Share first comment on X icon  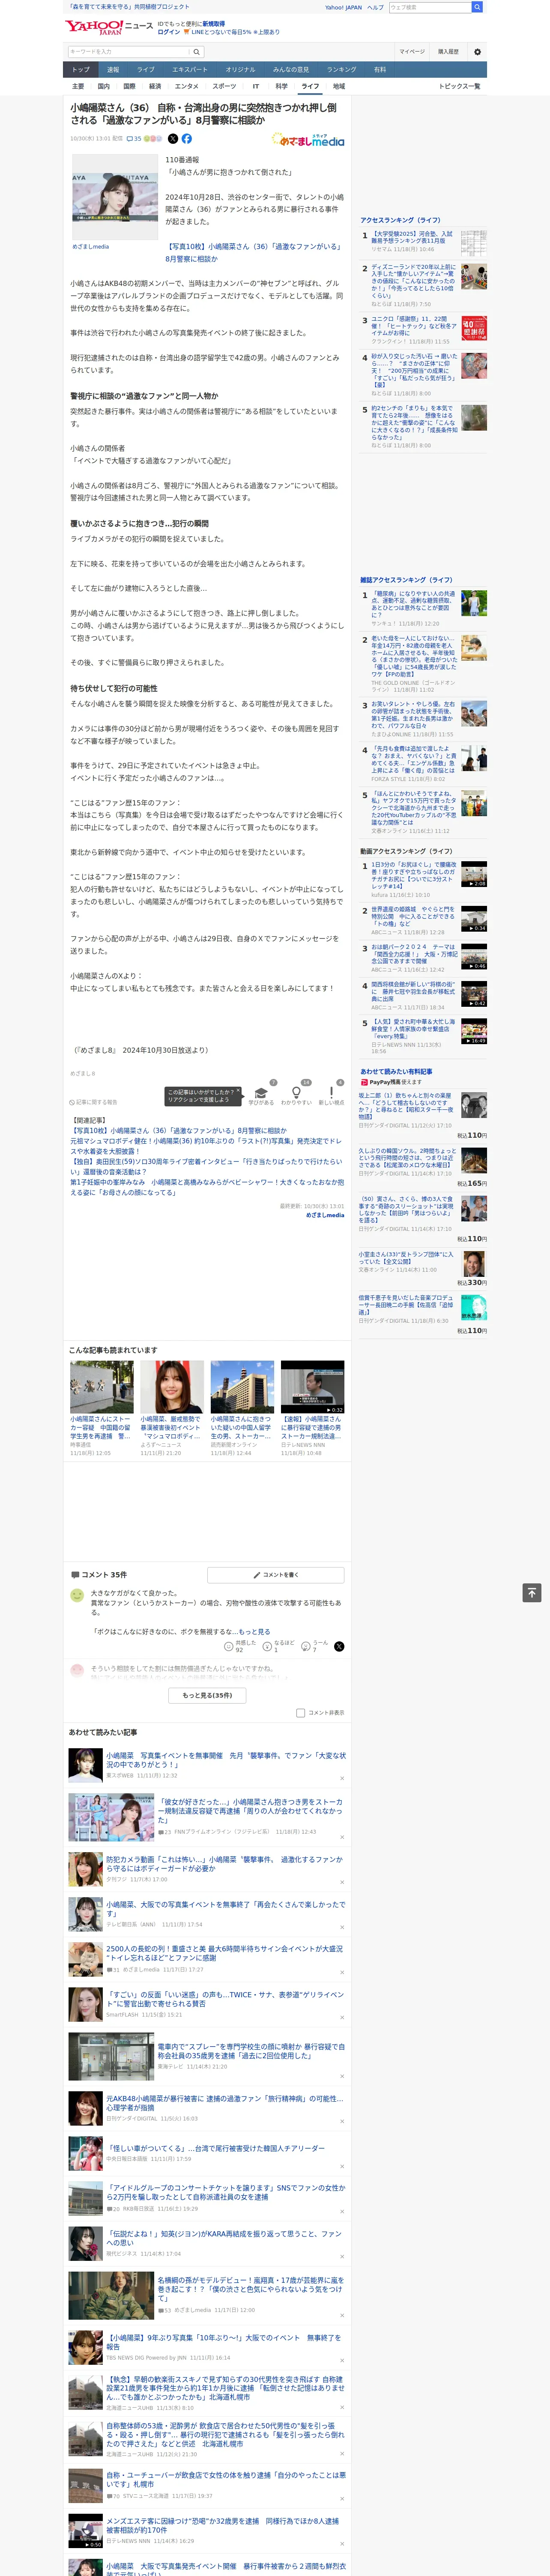338,1646
